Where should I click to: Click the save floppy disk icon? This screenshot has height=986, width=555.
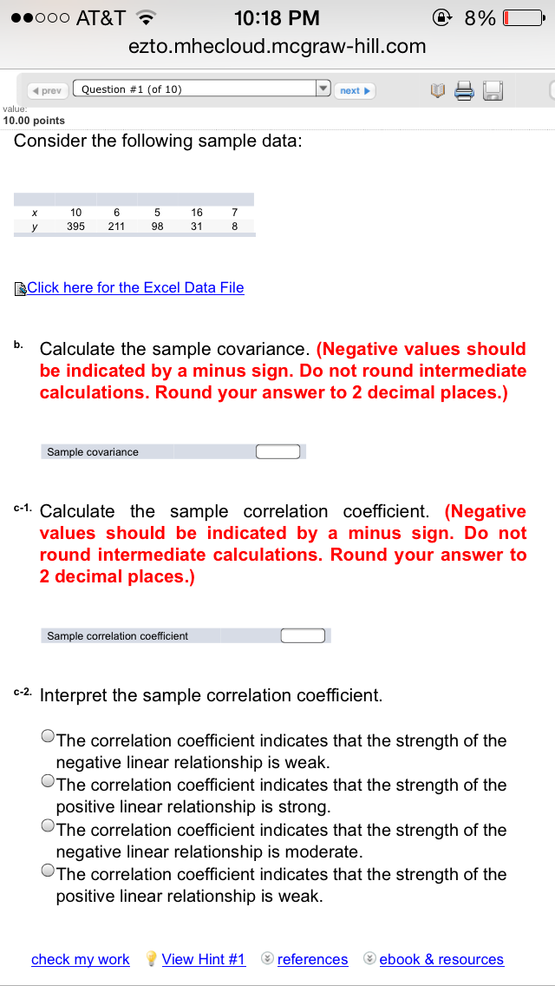pyautogui.click(x=493, y=90)
